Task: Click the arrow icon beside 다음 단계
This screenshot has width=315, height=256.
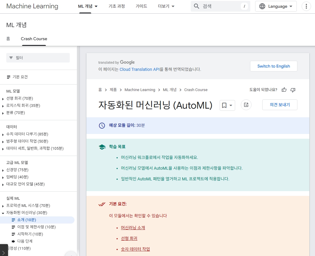Action: pos(13,241)
